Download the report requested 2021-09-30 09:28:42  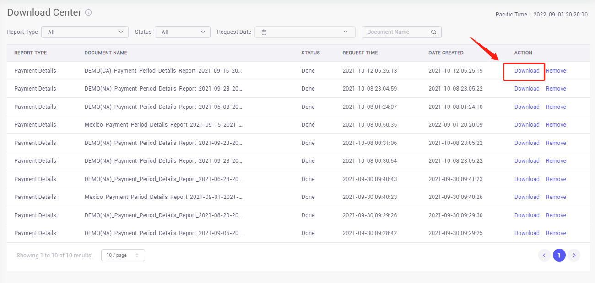tap(527, 233)
